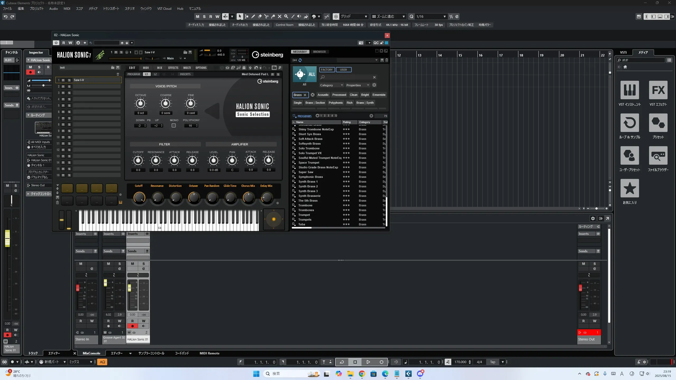Open VST Instruments media tile
Screen dimensions: 676x380
630,90
